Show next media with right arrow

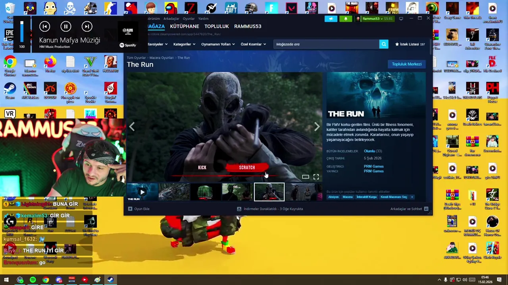coord(317,127)
